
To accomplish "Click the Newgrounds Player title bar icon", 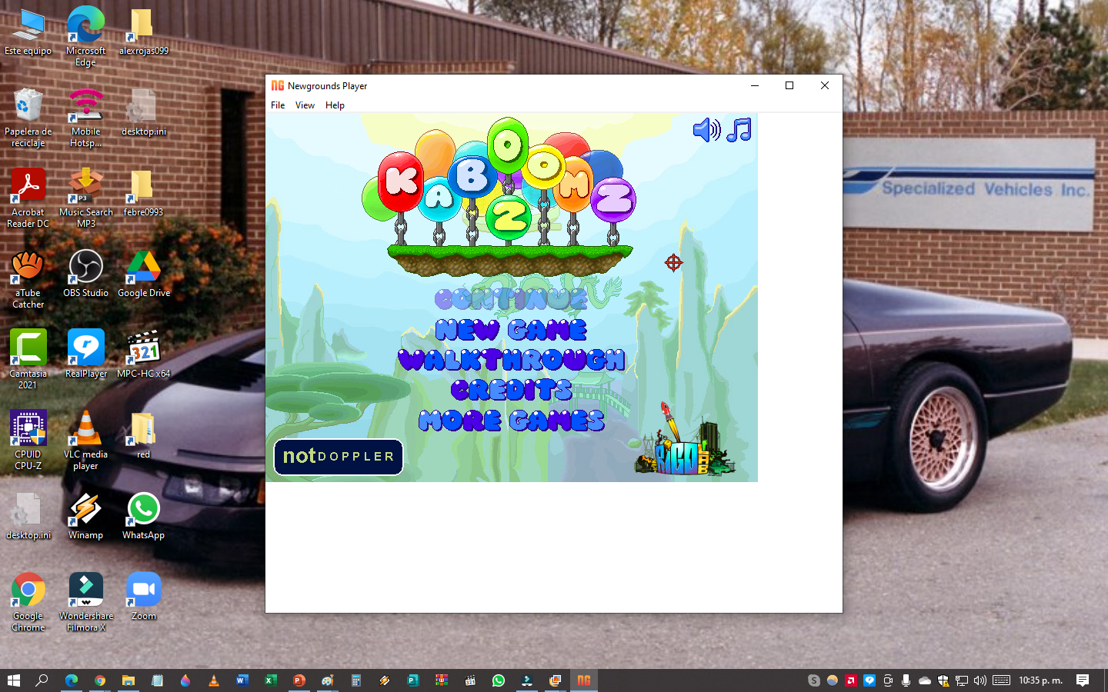I will (x=278, y=85).
